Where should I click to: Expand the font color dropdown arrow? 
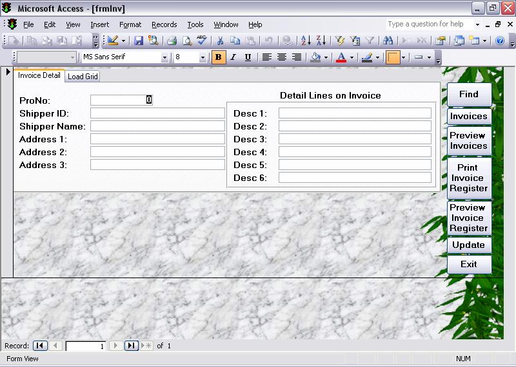[352, 57]
